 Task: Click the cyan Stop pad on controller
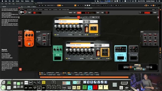pyautogui.click(x=90, y=87)
